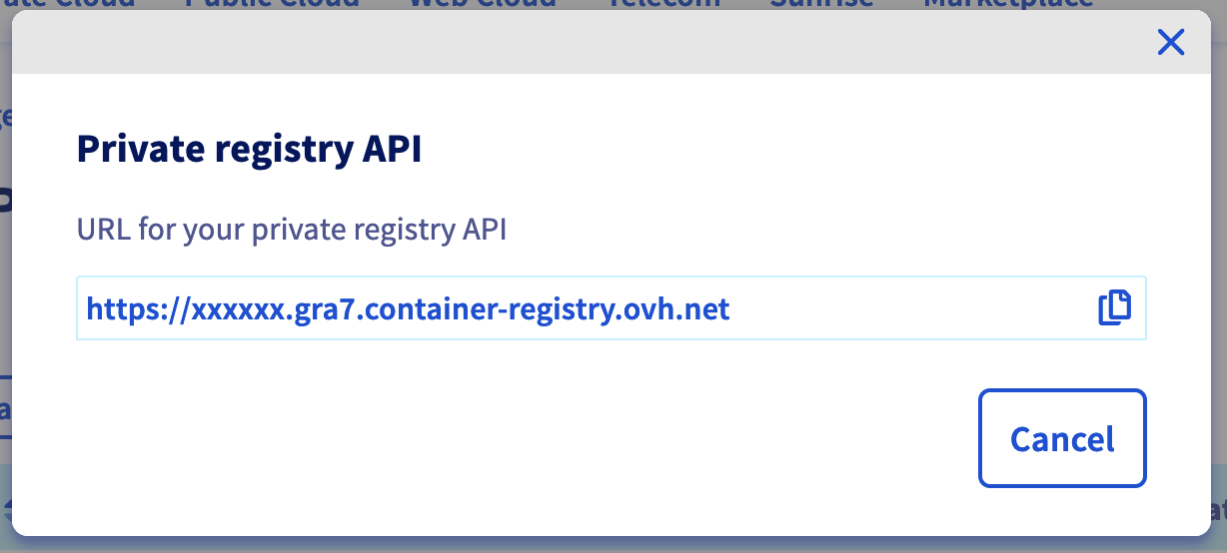Switch to the Web Cloud tab
This screenshot has width=1227, height=553.
coord(483,3)
